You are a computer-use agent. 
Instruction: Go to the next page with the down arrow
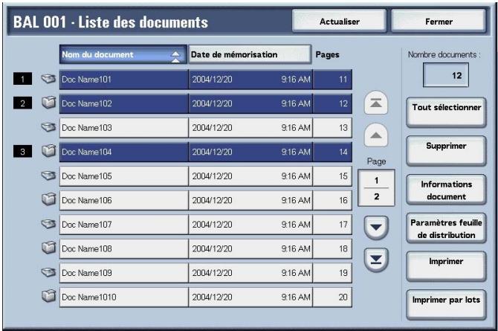(x=375, y=228)
